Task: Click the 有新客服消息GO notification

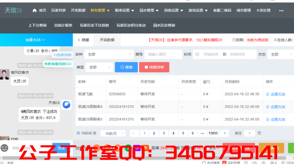Action: 58,64
